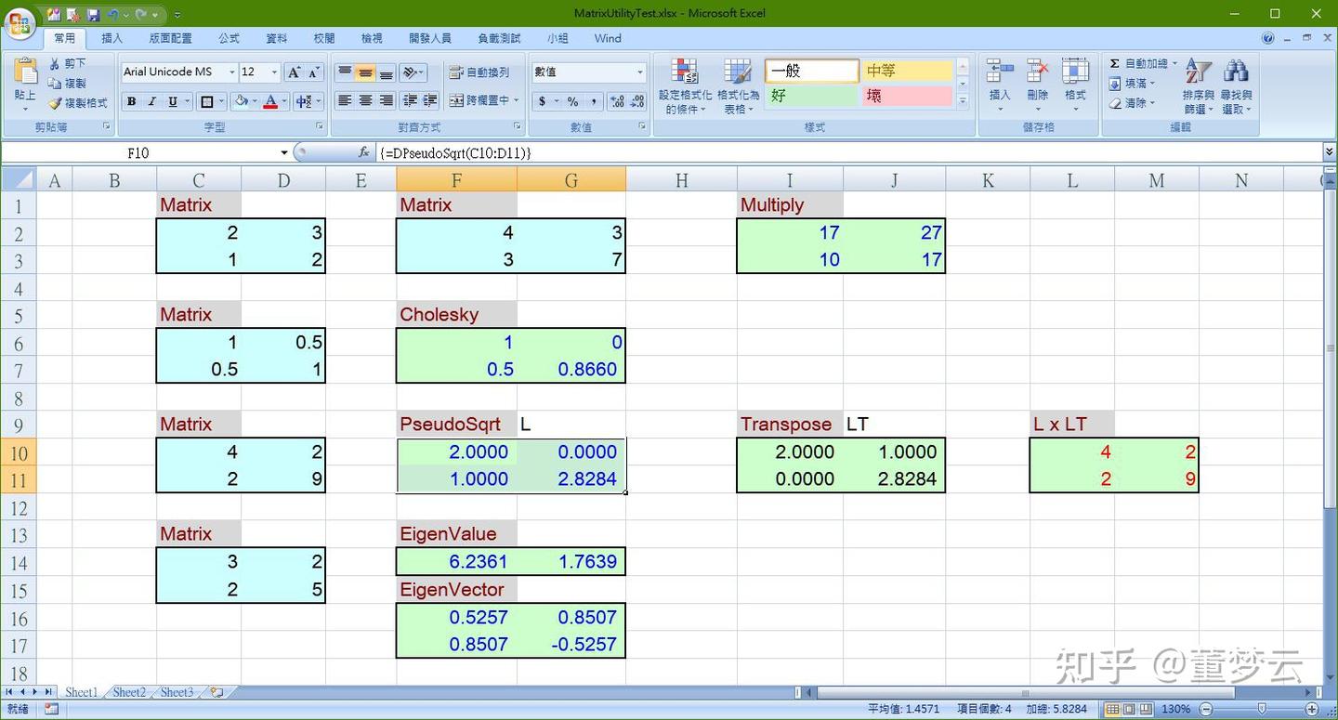1338x720 pixels.
Task: Open 格式化為表格 format as table
Action: pos(738,86)
